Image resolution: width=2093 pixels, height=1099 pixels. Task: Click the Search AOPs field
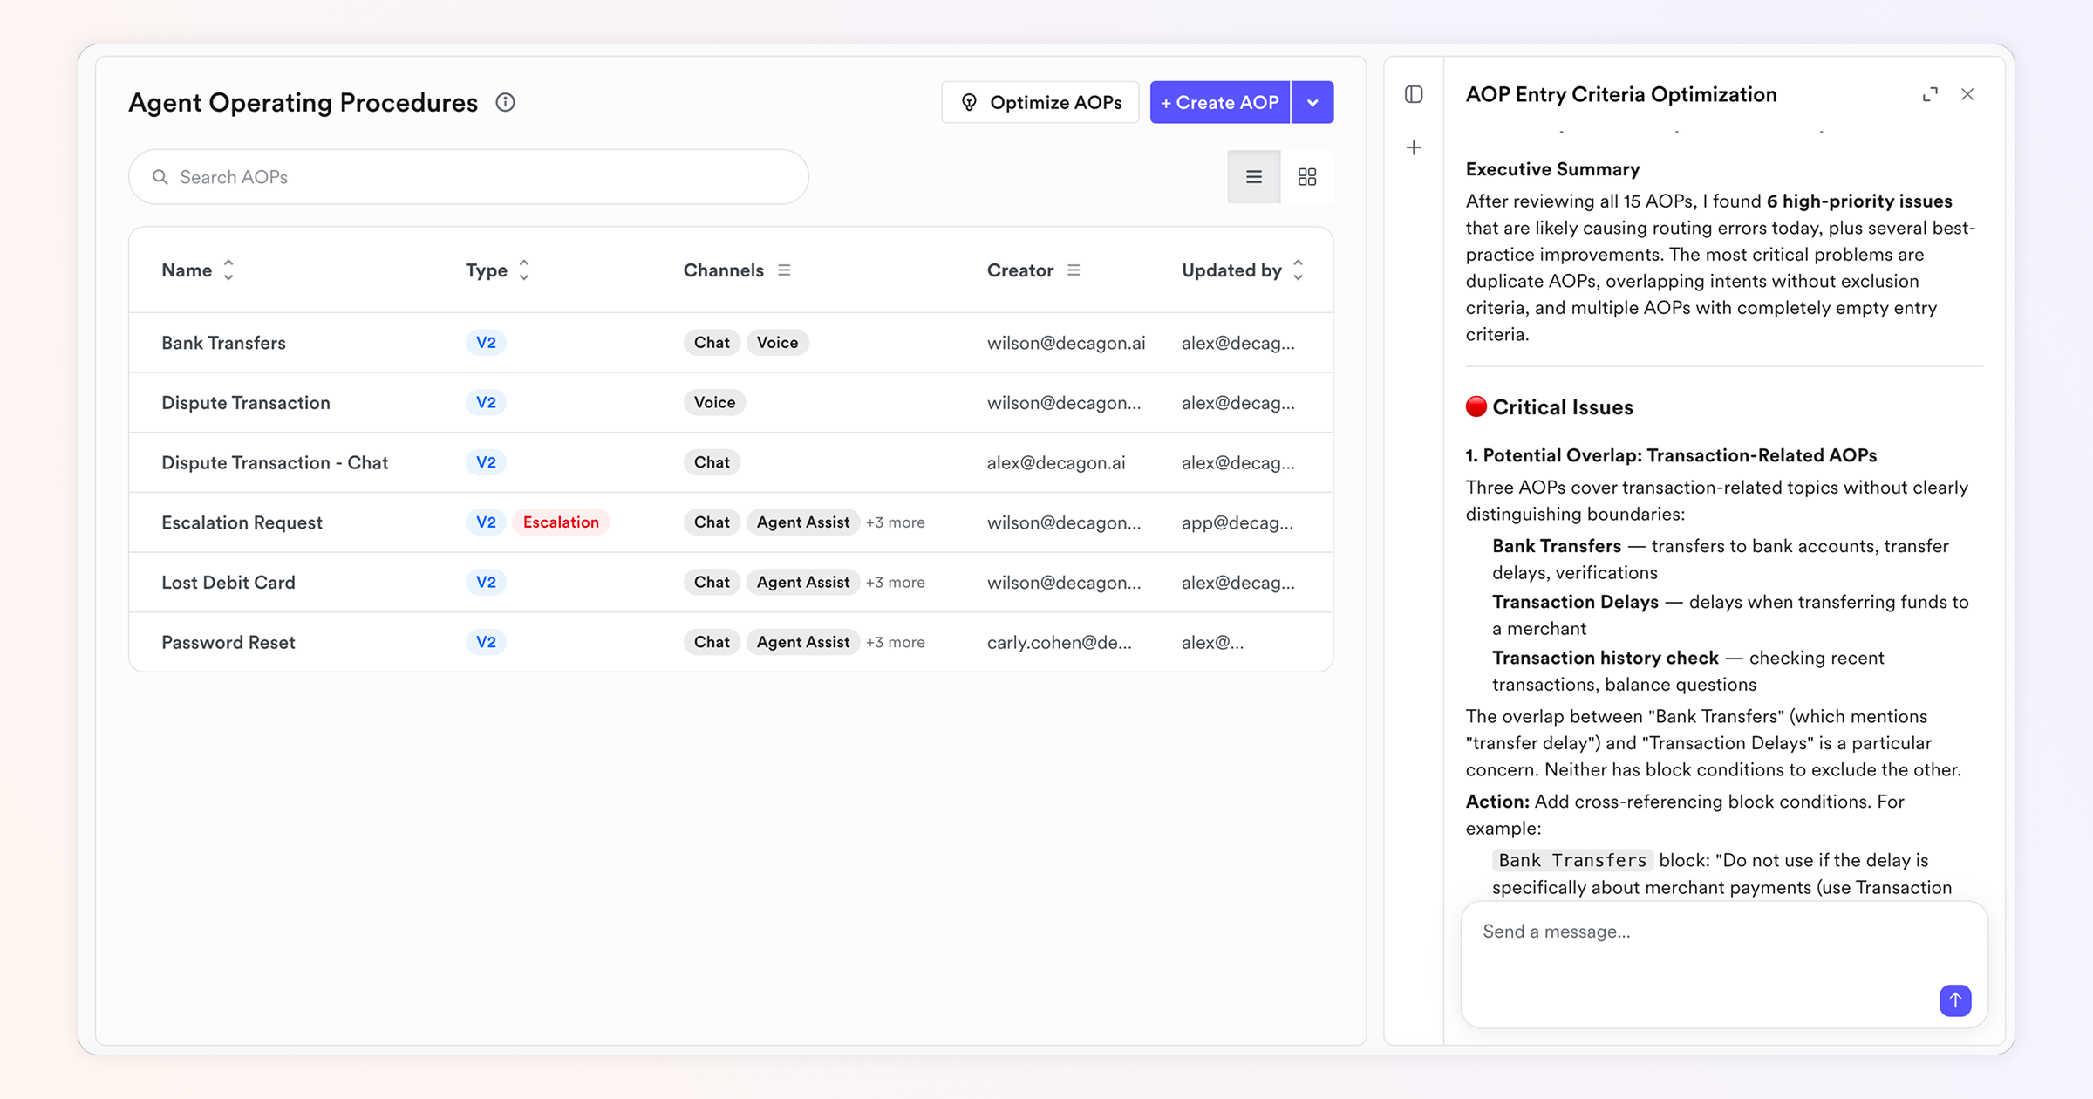[x=468, y=177]
